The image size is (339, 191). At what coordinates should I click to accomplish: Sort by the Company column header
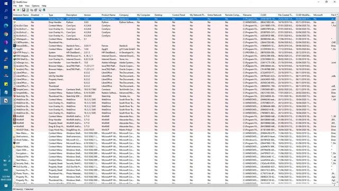pyautogui.click(x=127, y=15)
